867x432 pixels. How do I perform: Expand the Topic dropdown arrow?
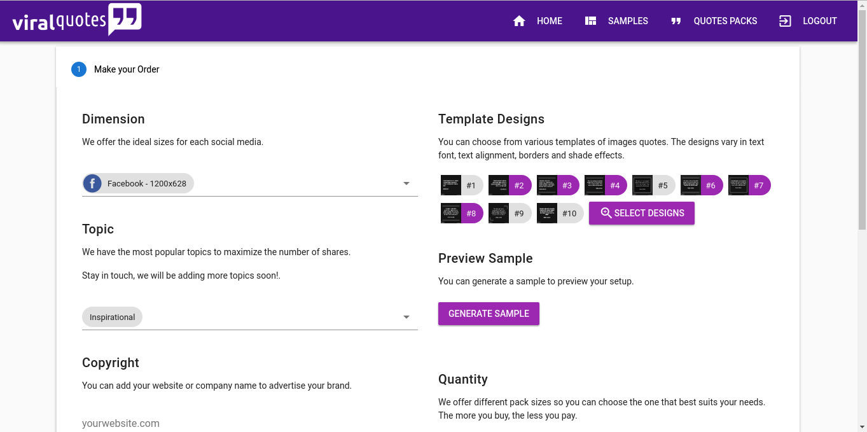406,317
